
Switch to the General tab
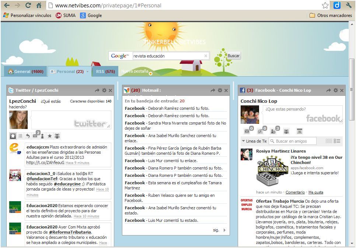(25, 71)
